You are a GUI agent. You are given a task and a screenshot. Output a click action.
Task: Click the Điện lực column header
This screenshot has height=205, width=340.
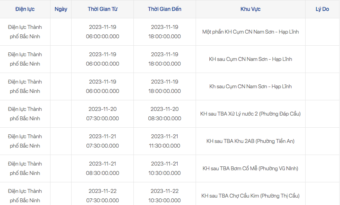click(25, 9)
